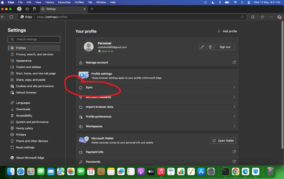Select Phone and other devices

[x=34, y=141]
